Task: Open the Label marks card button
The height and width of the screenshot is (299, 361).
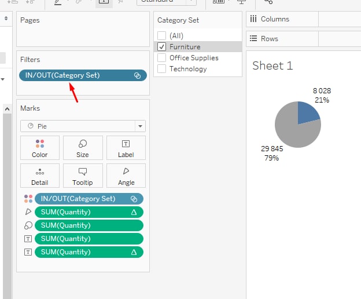Action: [x=126, y=148]
